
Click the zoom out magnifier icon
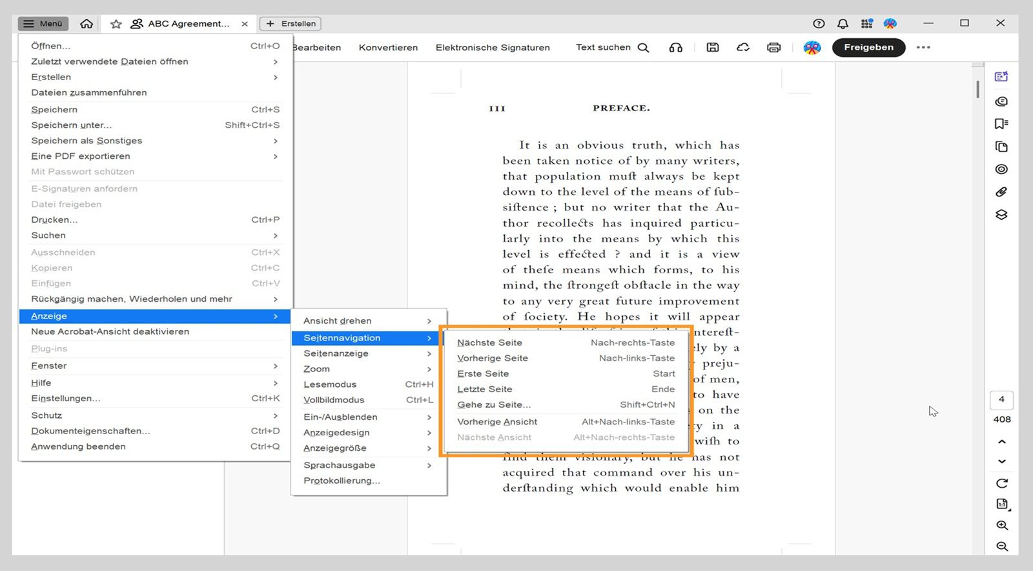(1002, 546)
